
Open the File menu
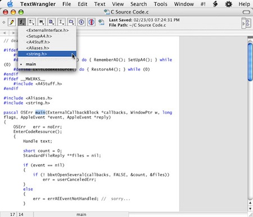click(x=66, y=4)
